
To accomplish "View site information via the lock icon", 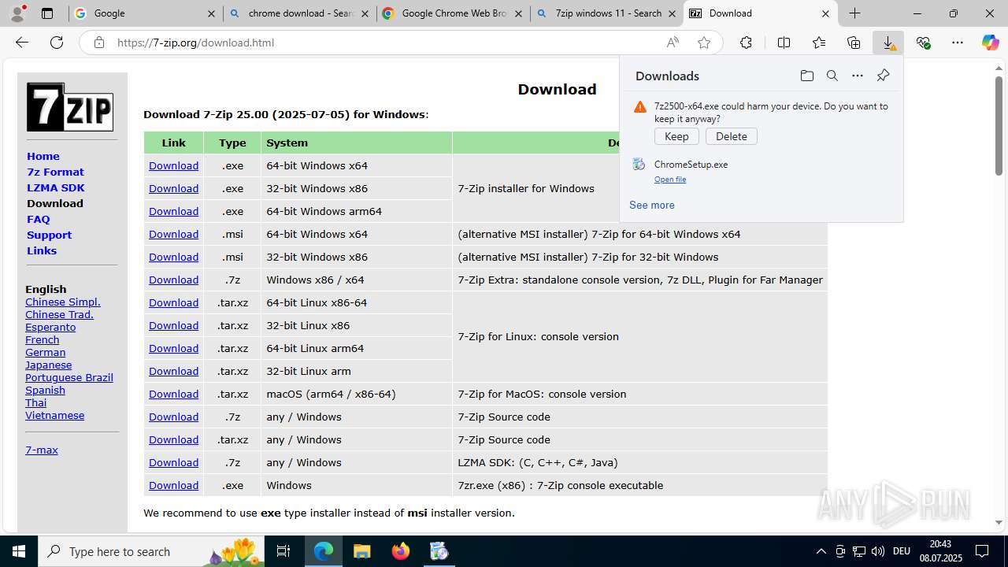I will click(98, 43).
